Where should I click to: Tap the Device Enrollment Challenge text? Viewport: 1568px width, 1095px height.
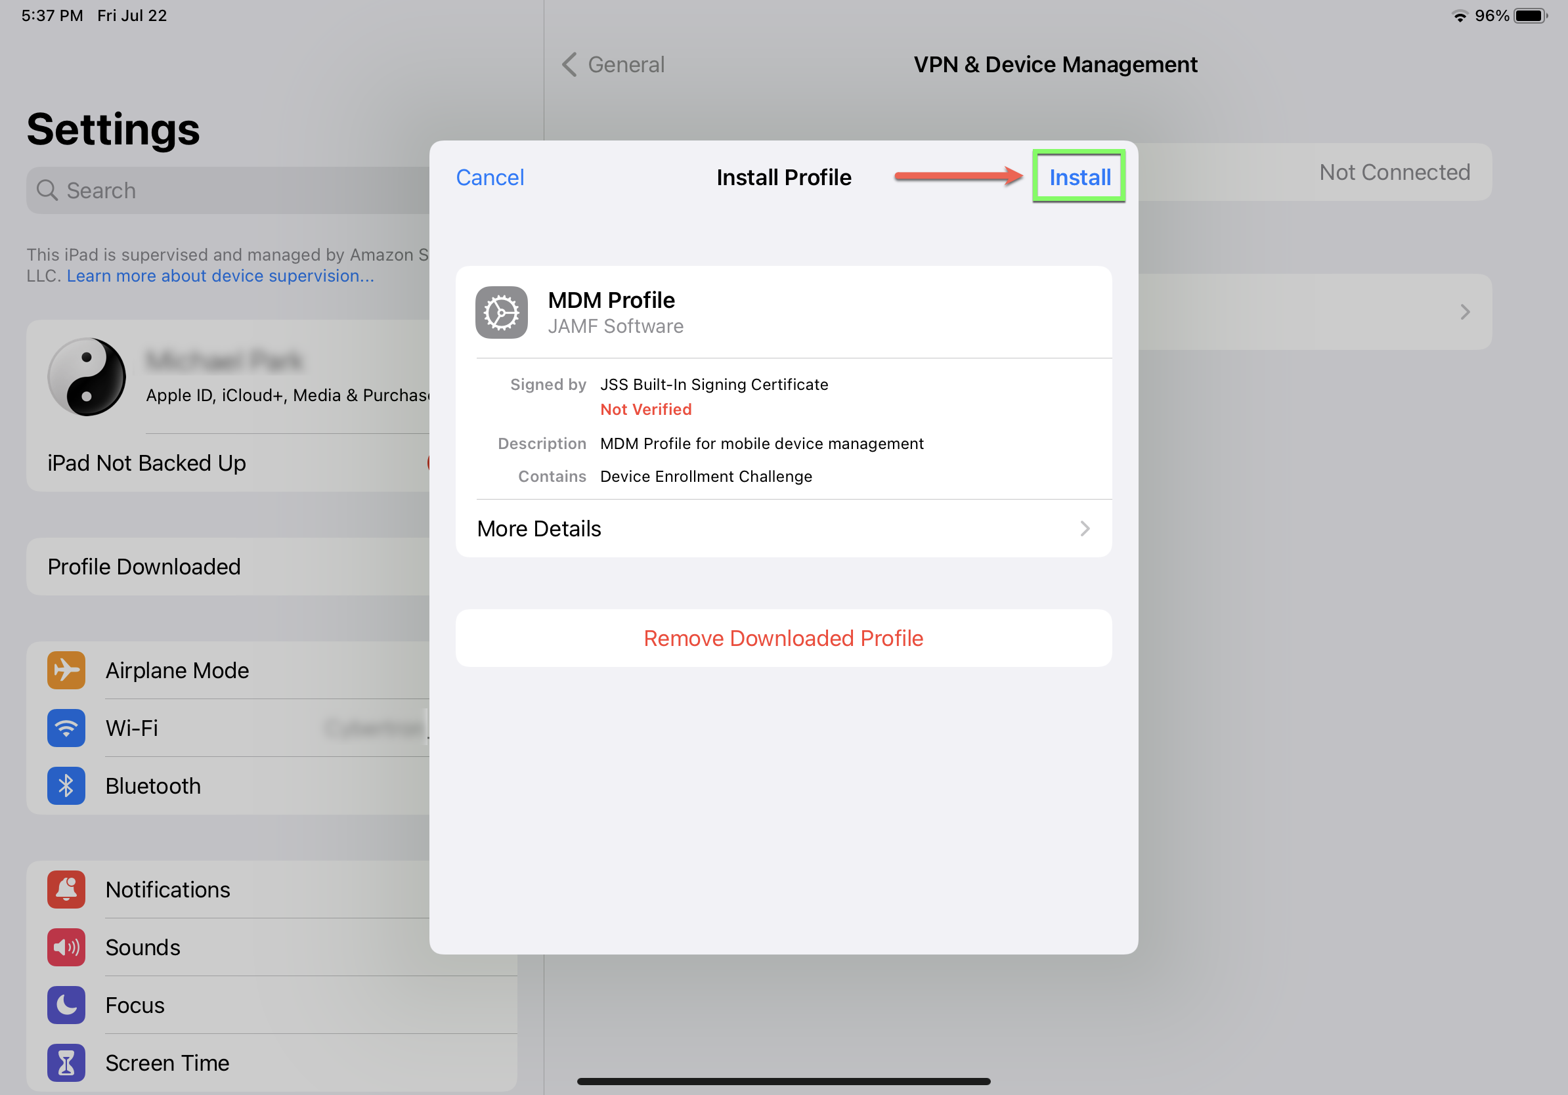click(705, 476)
